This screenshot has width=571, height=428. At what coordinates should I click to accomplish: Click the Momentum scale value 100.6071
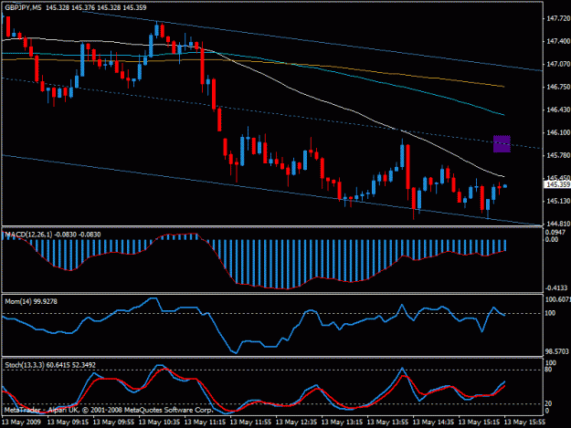(x=558, y=299)
